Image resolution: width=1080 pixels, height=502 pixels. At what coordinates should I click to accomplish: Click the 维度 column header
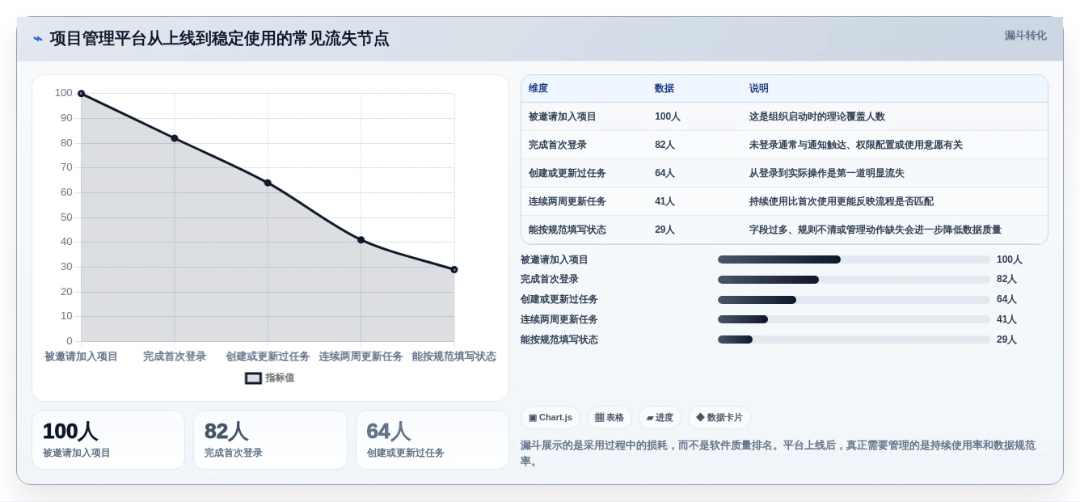click(x=538, y=88)
